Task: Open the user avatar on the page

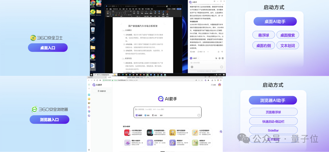Action: 219,85
